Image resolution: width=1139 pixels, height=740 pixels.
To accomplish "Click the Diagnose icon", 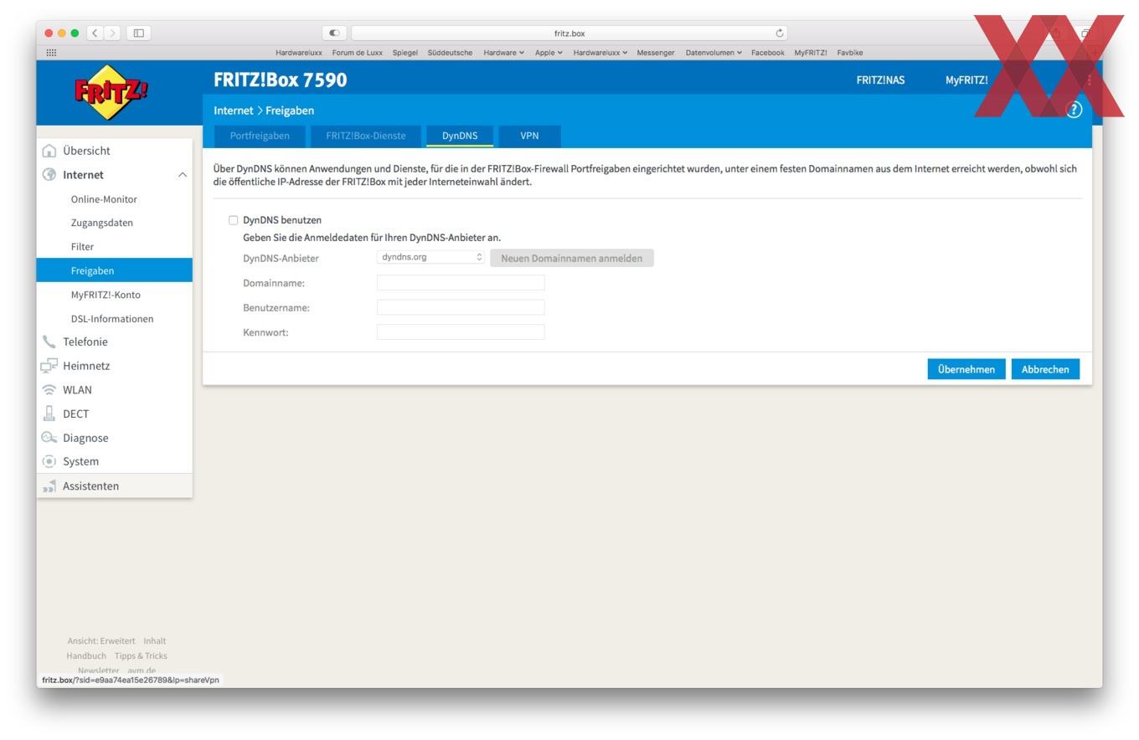I will click(49, 438).
